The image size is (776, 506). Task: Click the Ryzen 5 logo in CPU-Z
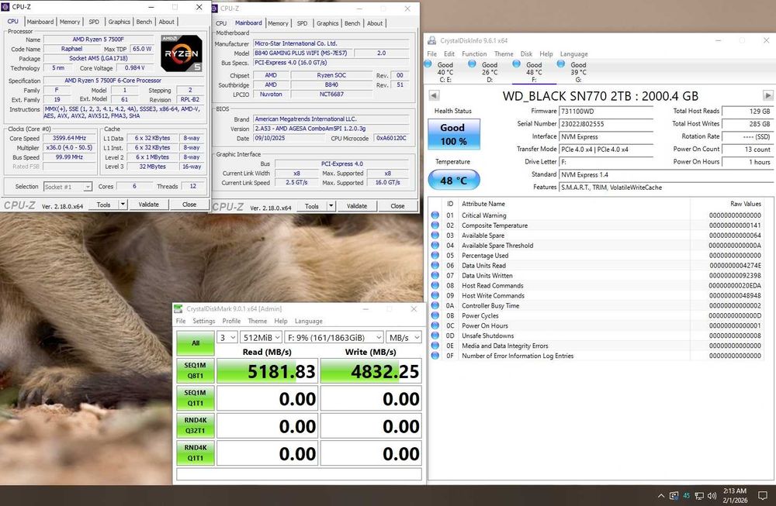181,53
